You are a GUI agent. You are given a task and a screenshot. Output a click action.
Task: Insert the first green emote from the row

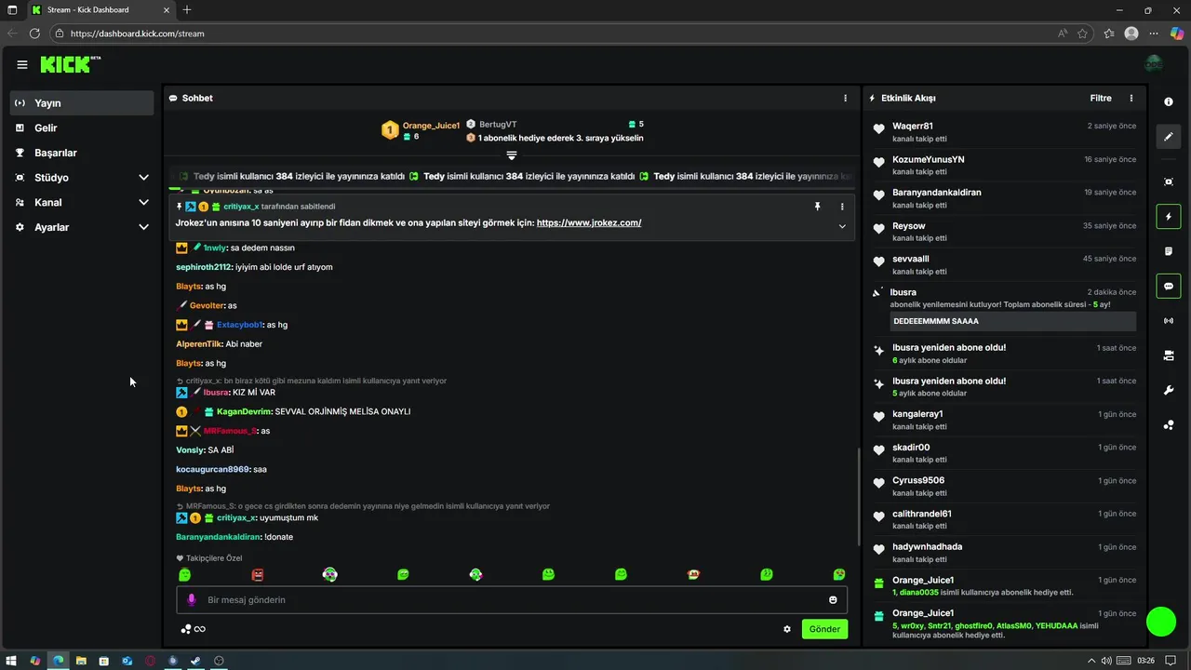click(185, 575)
